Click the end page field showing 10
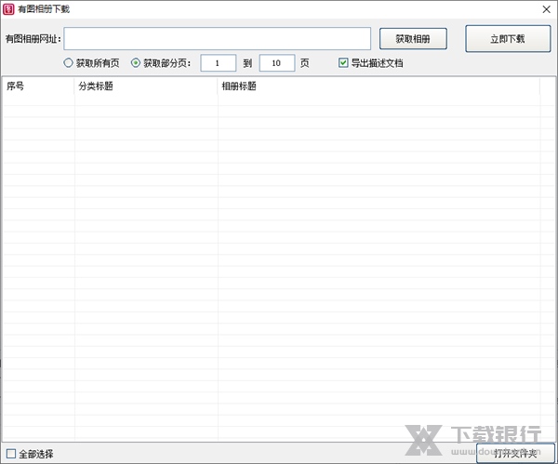Screen dimensions: 558x464 (x=277, y=63)
